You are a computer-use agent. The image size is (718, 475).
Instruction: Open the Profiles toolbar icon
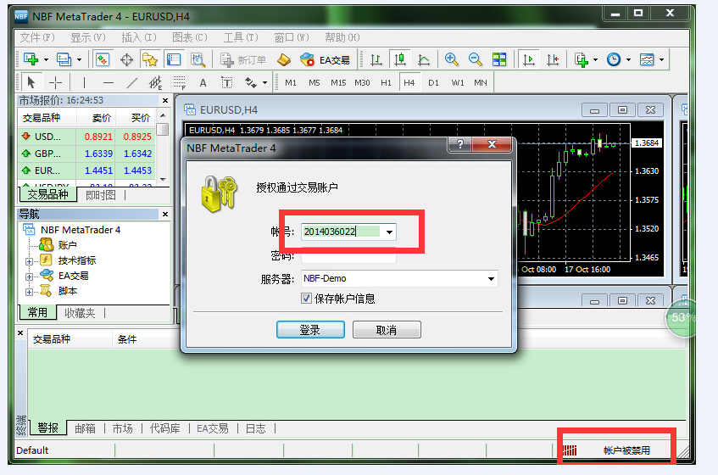click(x=64, y=59)
